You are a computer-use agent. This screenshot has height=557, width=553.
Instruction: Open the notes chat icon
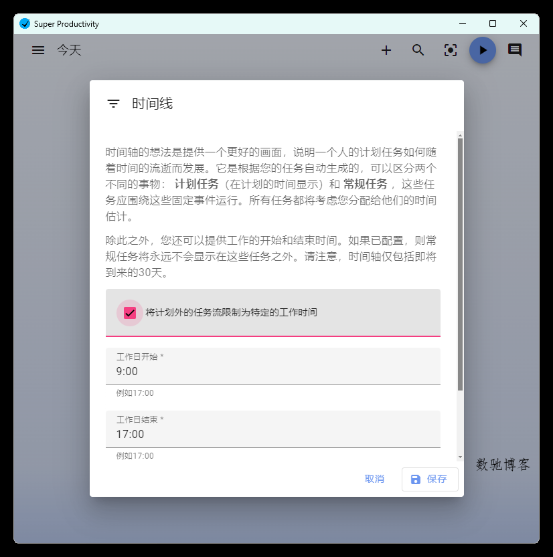[x=515, y=50]
